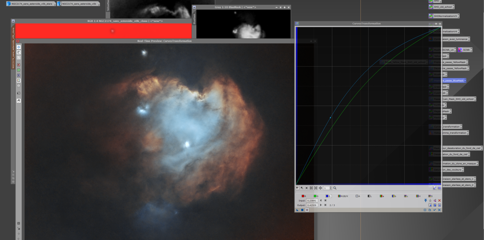Select the G channel in CurvesTransformation
This screenshot has width=484, height=240.
pos(316,196)
